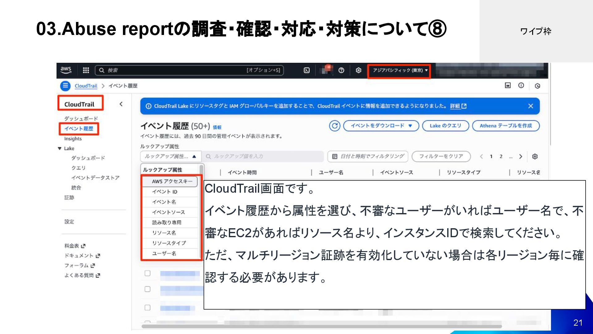The width and height of the screenshot is (593, 334).
Task: Select AWS アクセスキー in lookup attribute list
Action: 171,182
